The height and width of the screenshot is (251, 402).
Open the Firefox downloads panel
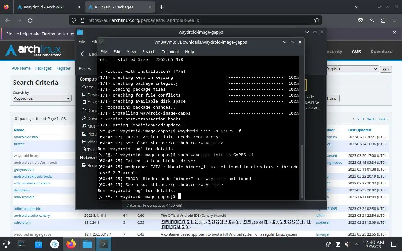tap(372, 20)
